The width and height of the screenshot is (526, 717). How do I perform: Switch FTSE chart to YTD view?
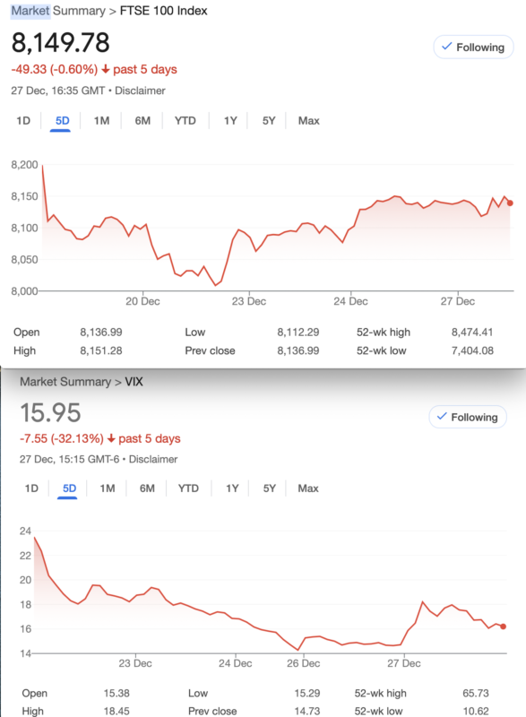pos(185,121)
